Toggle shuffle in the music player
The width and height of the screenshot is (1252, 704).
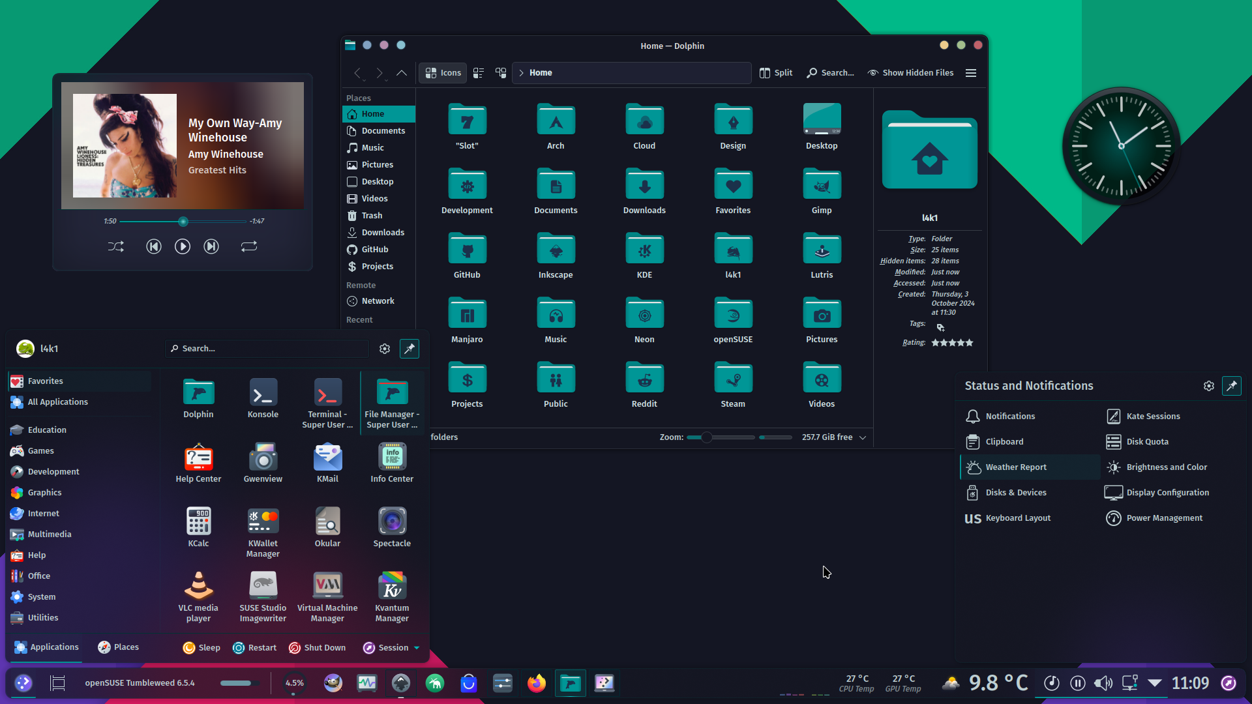point(115,246)
